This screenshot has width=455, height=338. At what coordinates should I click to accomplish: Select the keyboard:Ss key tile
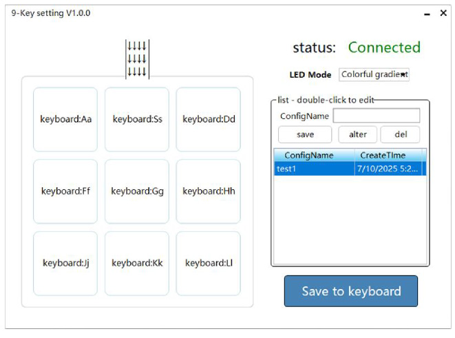point(137,119)
